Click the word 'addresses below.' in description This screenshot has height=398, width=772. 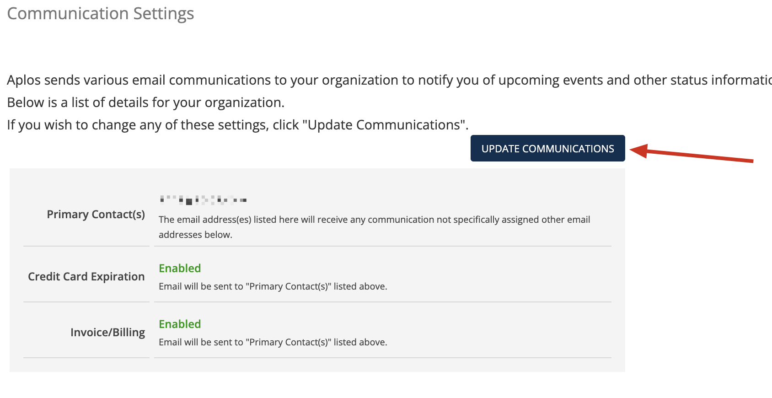click(x=195, y=235)
